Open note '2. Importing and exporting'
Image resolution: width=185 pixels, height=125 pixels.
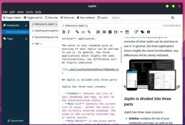(44, 31)
